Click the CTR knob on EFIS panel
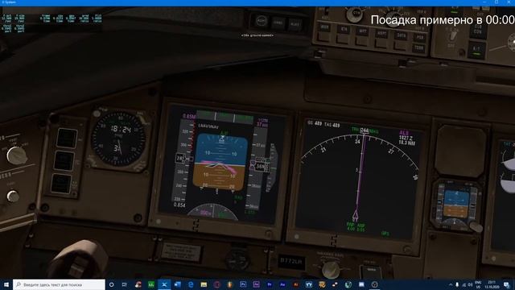 coord(356,14)
